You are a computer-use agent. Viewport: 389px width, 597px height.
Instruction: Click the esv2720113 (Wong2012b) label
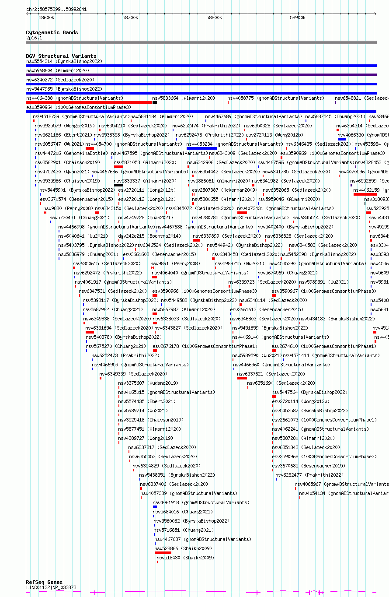pos(274,135)
